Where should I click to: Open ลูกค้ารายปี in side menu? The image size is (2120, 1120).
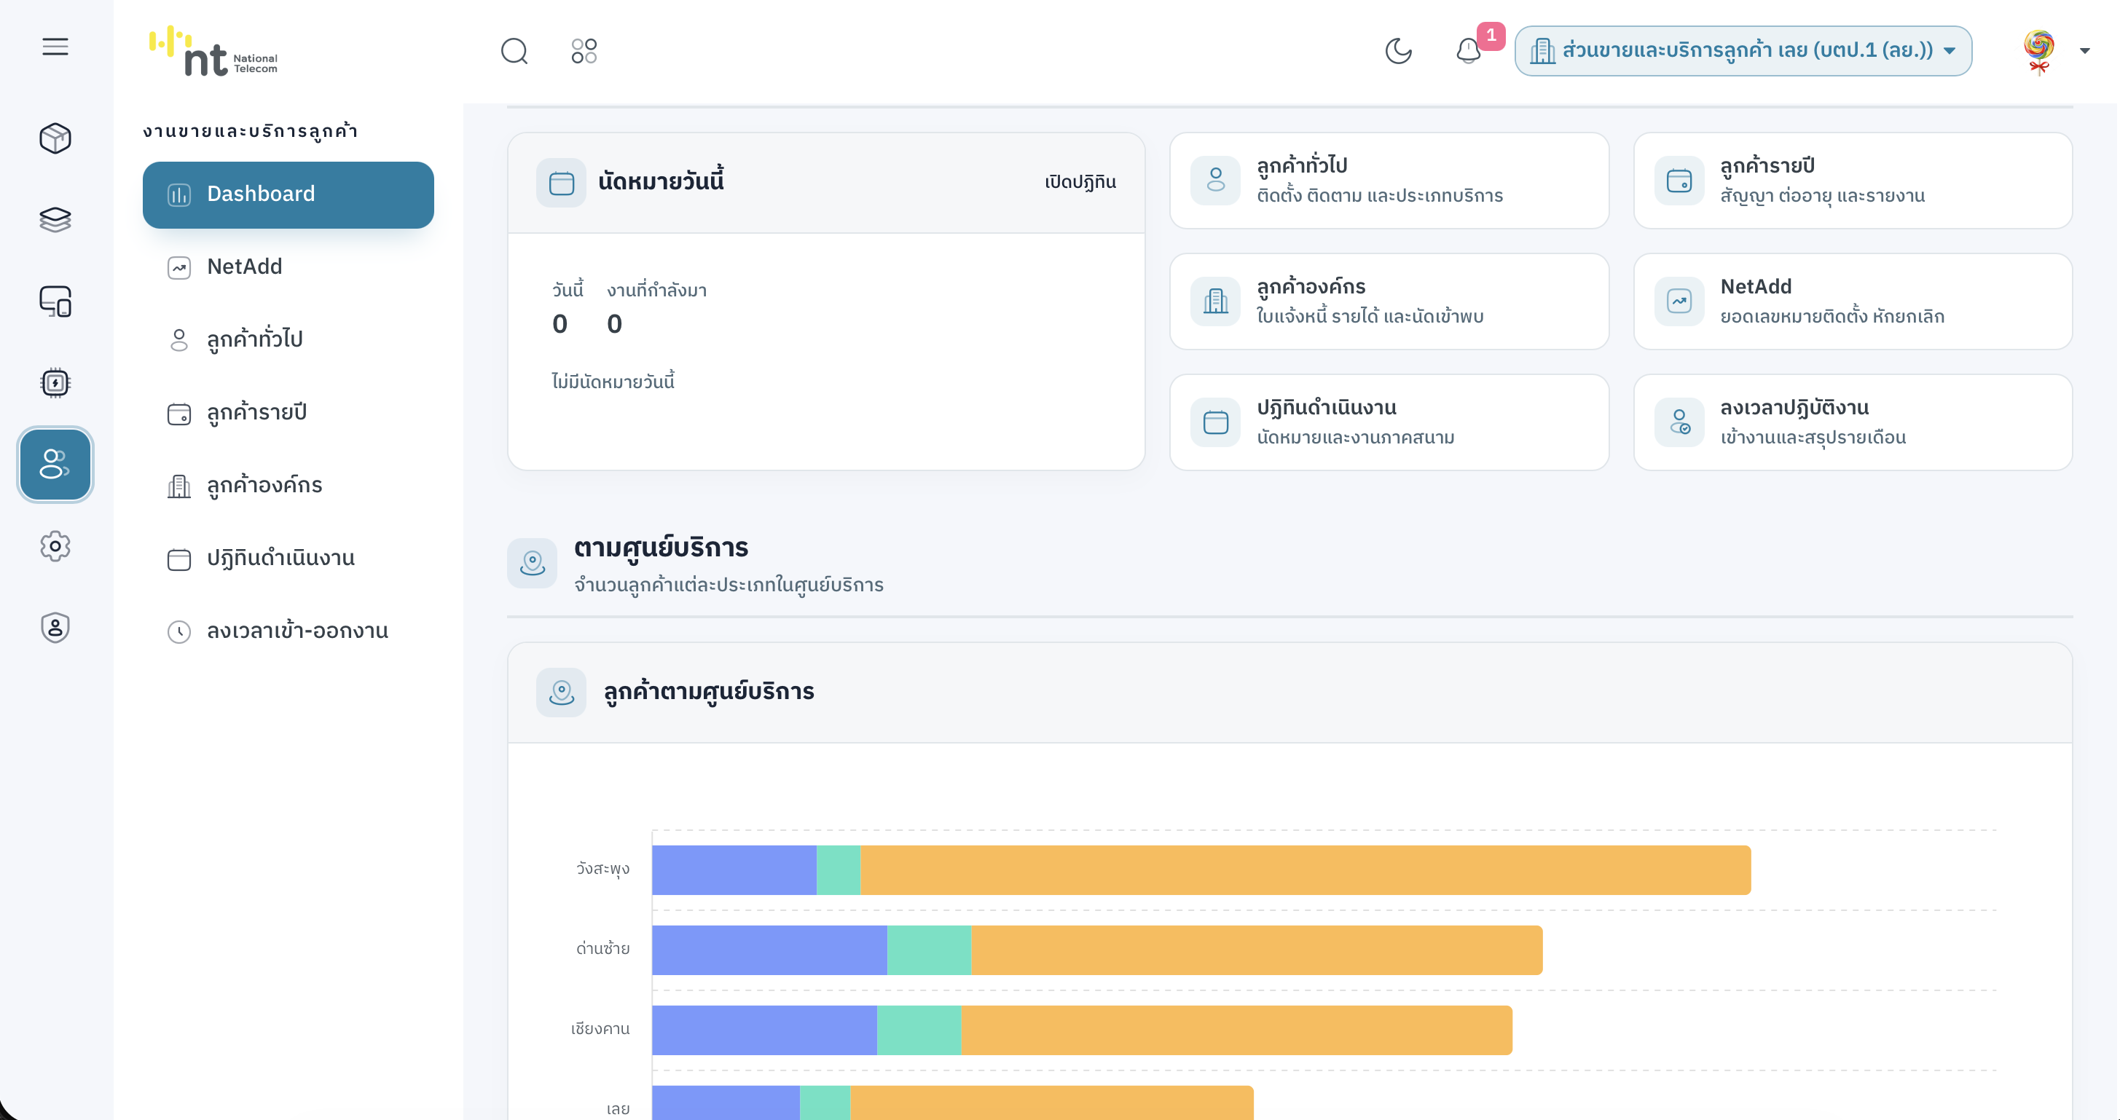click(288, 412)
